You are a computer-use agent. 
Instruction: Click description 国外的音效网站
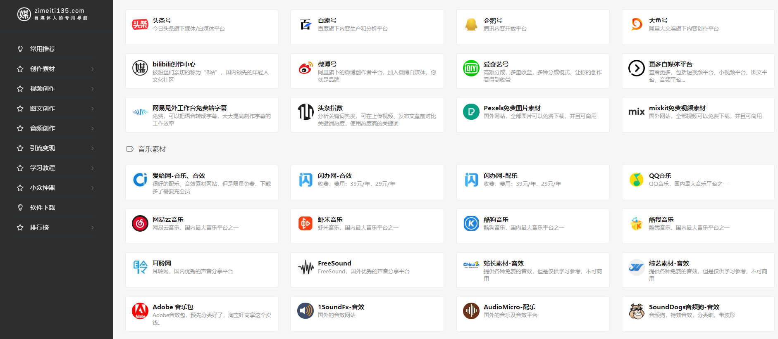pos(336,315)
